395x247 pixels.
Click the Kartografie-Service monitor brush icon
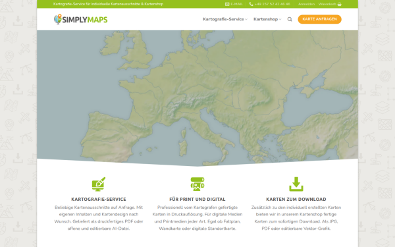pos(99,184)
